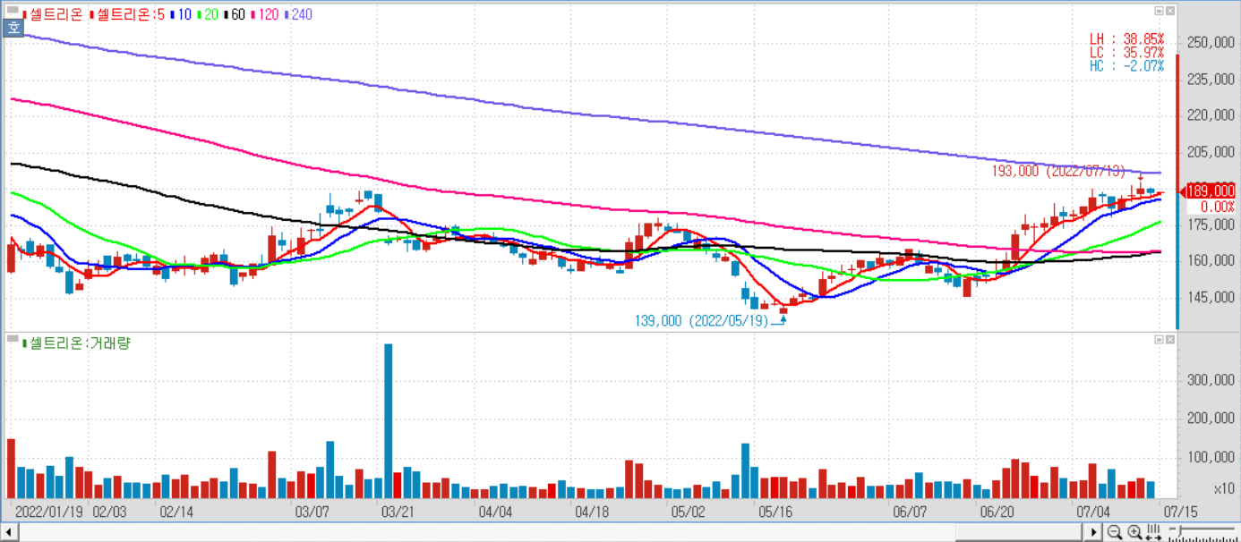Click the first 셀트리온 candle legend label
The image size is (1241, 542).
(53, 14)
